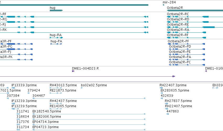Click the DME1-004D23.R feature label
This screenshot has width=223, height=131.
pos(85,69)
